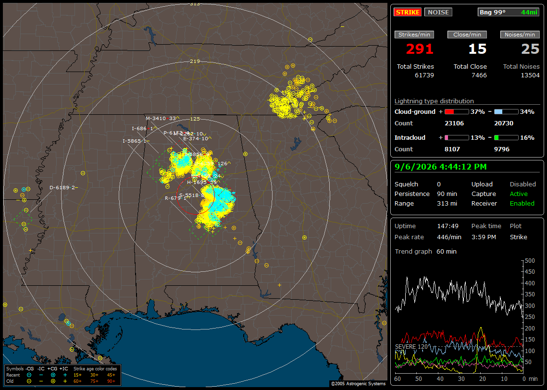Select the Strikes/min header label
The width and height of the screenshot is (547, 390).
point(414,35)
